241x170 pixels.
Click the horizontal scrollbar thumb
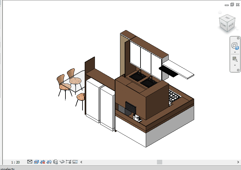tap(159, 162)
